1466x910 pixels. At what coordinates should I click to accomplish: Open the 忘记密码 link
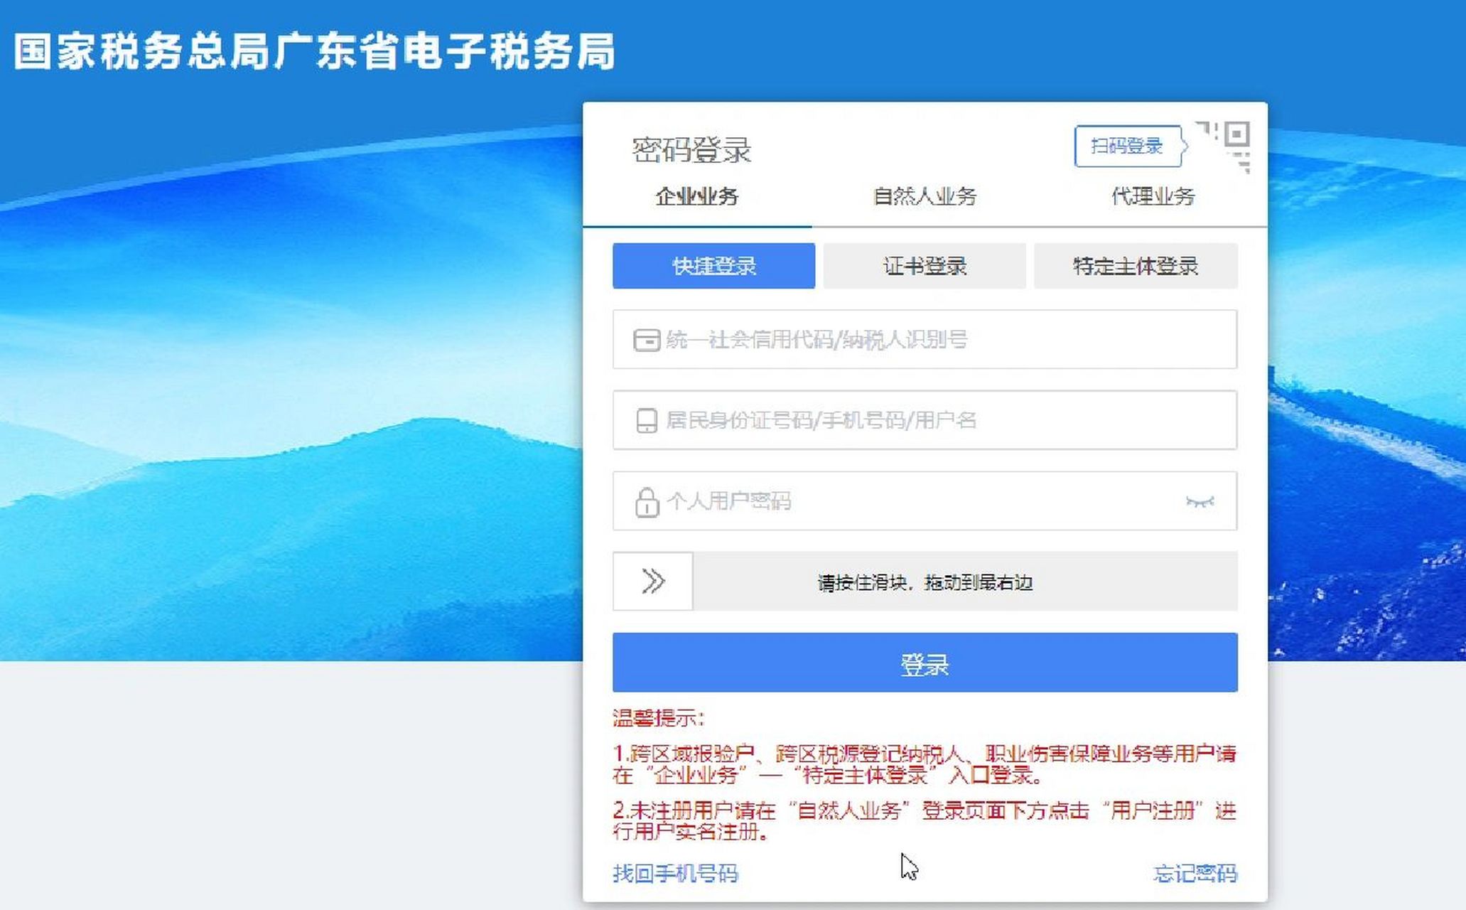point(1195,873)
